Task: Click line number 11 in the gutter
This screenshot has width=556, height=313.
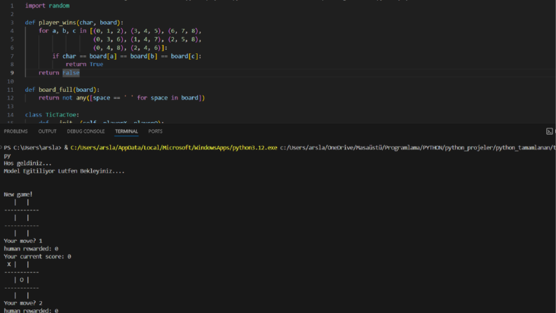Action: tap(11, 90)
